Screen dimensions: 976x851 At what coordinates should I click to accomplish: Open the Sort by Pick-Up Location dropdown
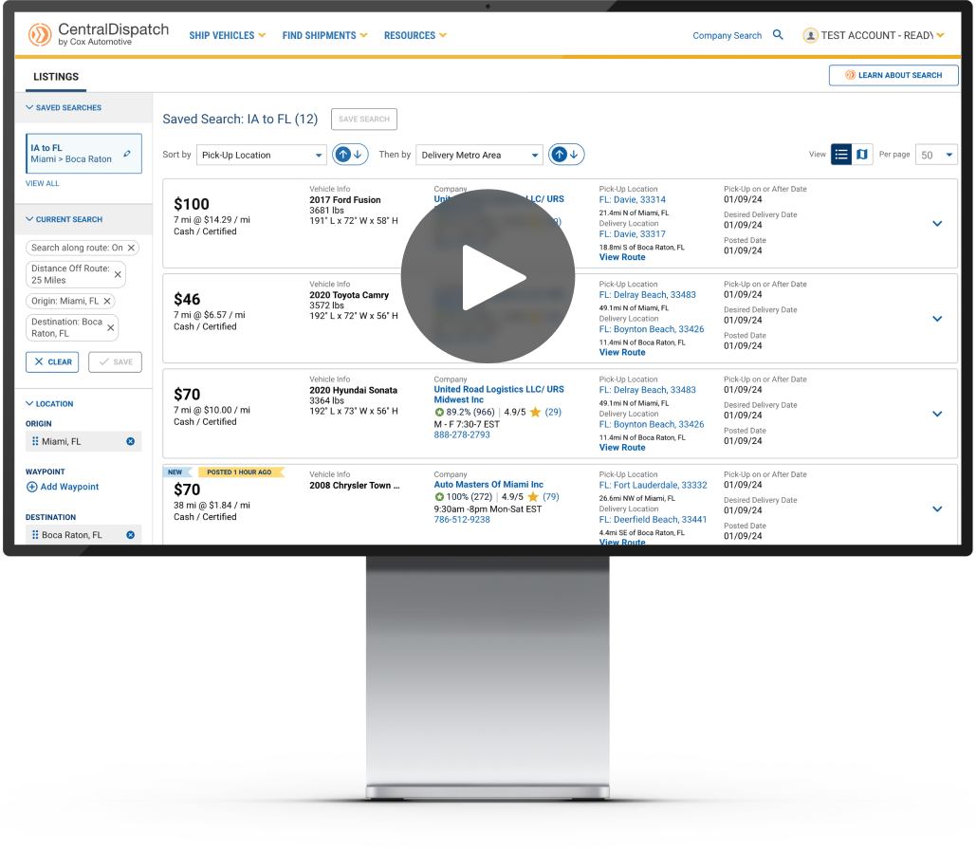click(261, 155)
